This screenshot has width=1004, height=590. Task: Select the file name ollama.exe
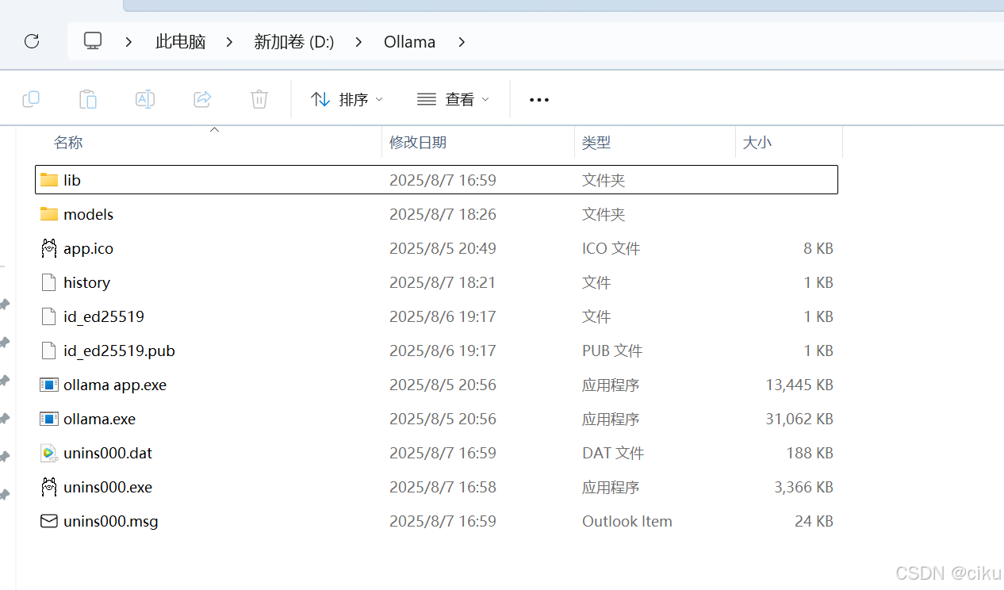[x=100, y=419]
